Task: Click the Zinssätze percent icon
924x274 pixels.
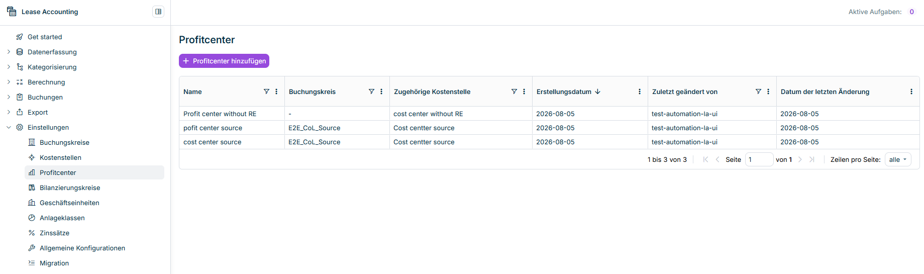Action: (x=32, y=233)
